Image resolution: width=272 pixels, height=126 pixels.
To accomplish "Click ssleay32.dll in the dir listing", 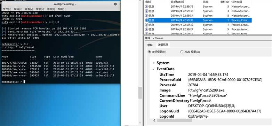I will click(105, 76).
